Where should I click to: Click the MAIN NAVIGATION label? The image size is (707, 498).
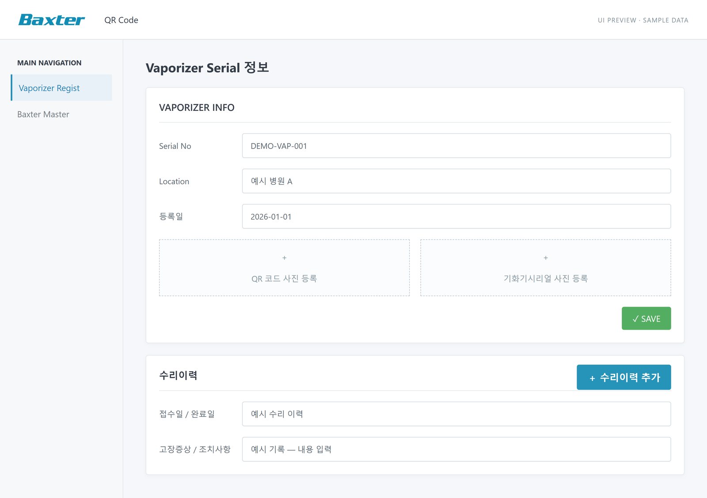coord(49,63)
